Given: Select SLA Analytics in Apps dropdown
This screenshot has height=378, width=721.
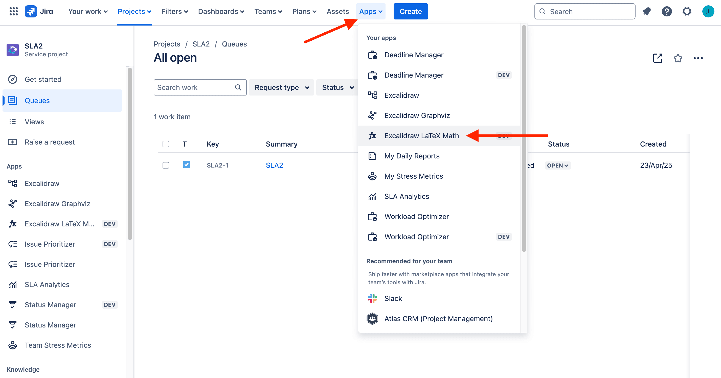Looking at the screenshot, I should [439, 196].
